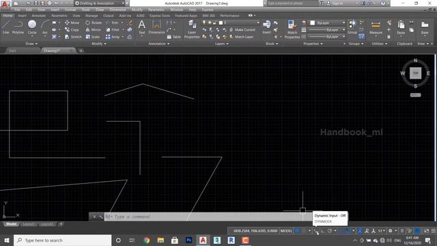Expand the Draw panel
Screen dimensions: 437x246
tap(31, 44)
